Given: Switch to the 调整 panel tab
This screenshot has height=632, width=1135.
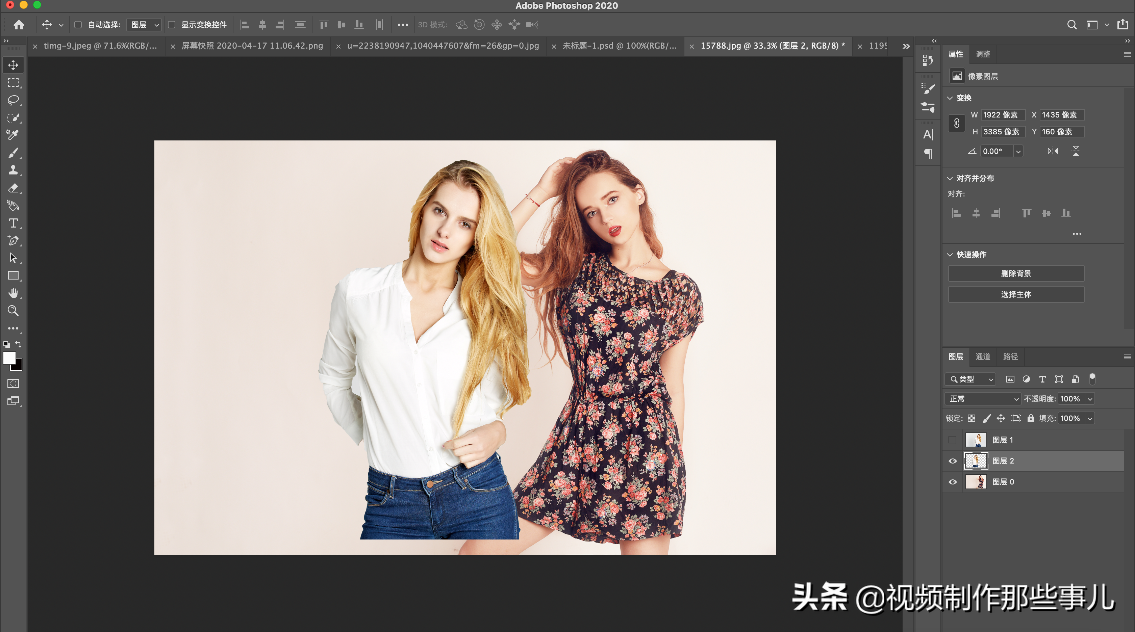Looking at the screenshot, I should [983, 54].
